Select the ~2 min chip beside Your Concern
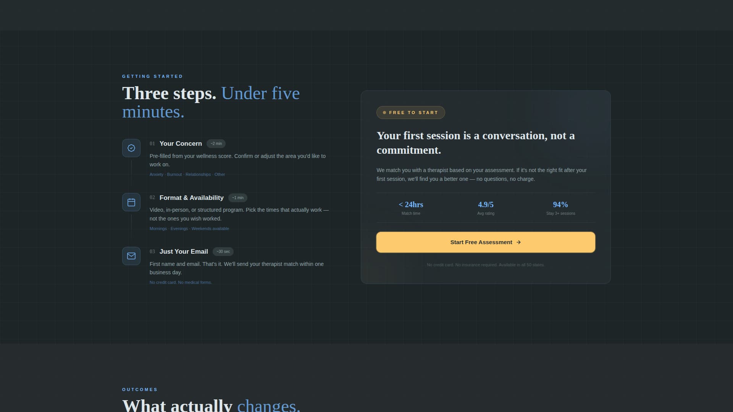The width and height of the screenshot is (733, 412). tap(216, 144)
